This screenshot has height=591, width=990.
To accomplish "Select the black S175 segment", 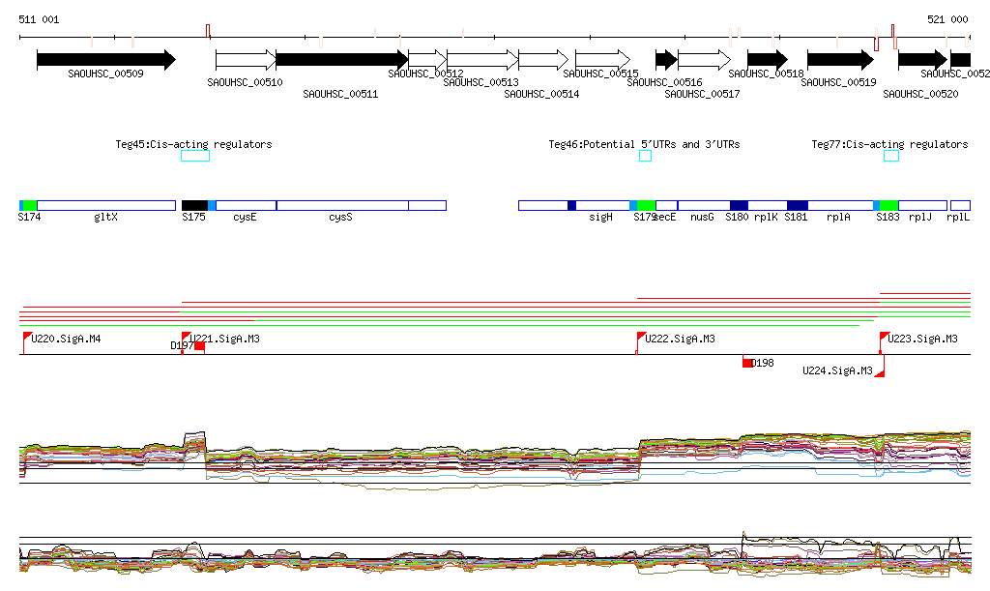I will coord(194,205).
